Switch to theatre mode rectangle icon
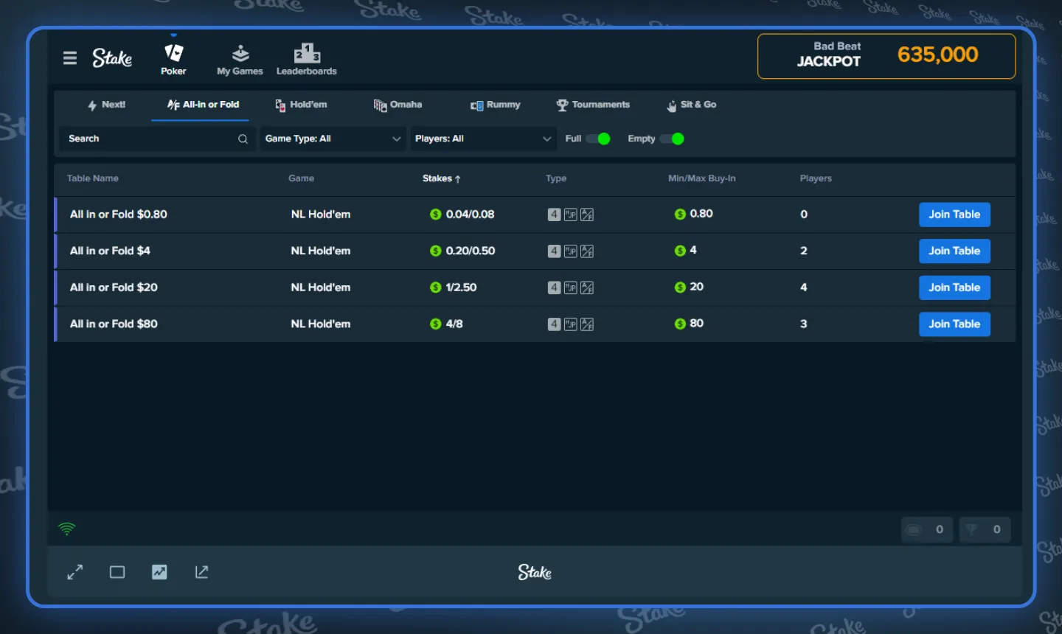The height and width of the screenshot is (634, 1062). coord(117,572)
